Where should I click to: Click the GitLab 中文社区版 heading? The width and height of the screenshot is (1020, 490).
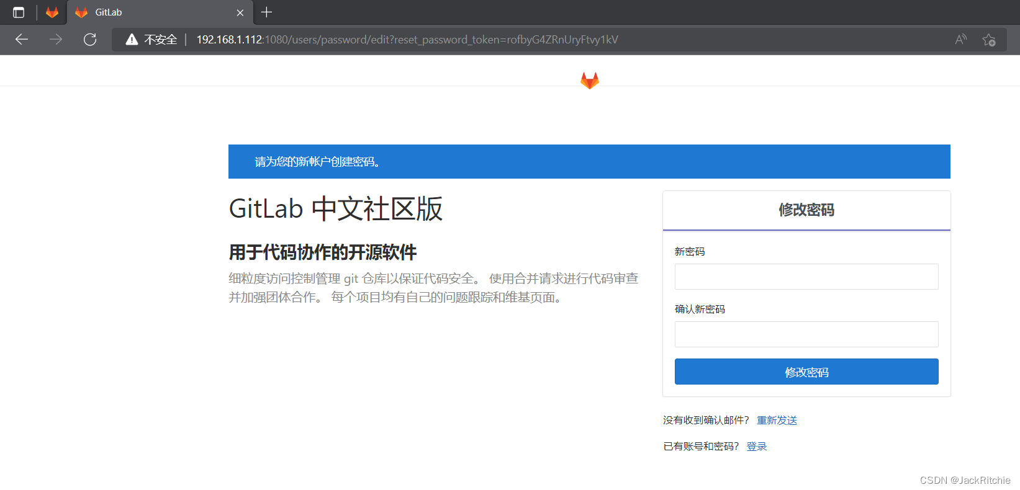(336, 208)
